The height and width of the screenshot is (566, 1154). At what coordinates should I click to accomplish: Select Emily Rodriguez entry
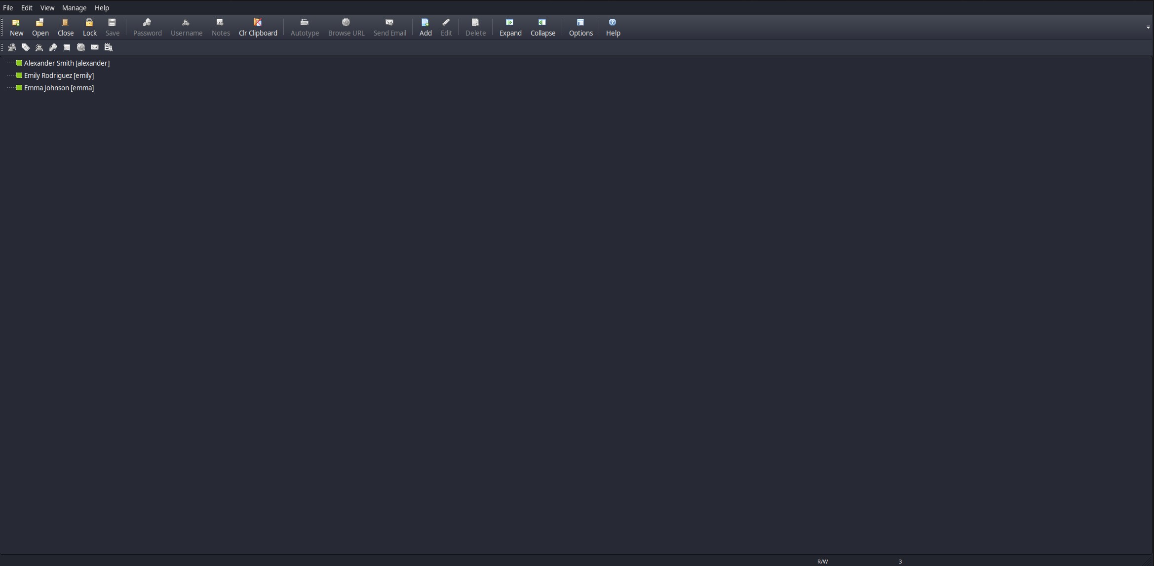[59, 75]
